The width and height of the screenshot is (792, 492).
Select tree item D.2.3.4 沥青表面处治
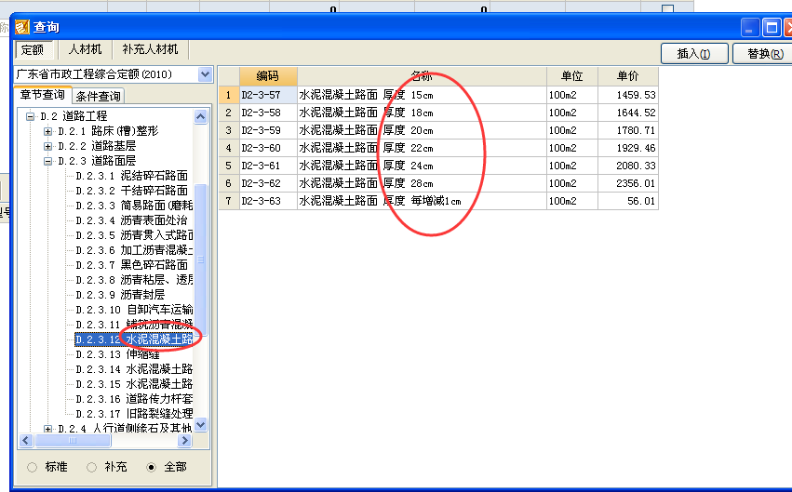pyautogui.click(x=131, y=220)
